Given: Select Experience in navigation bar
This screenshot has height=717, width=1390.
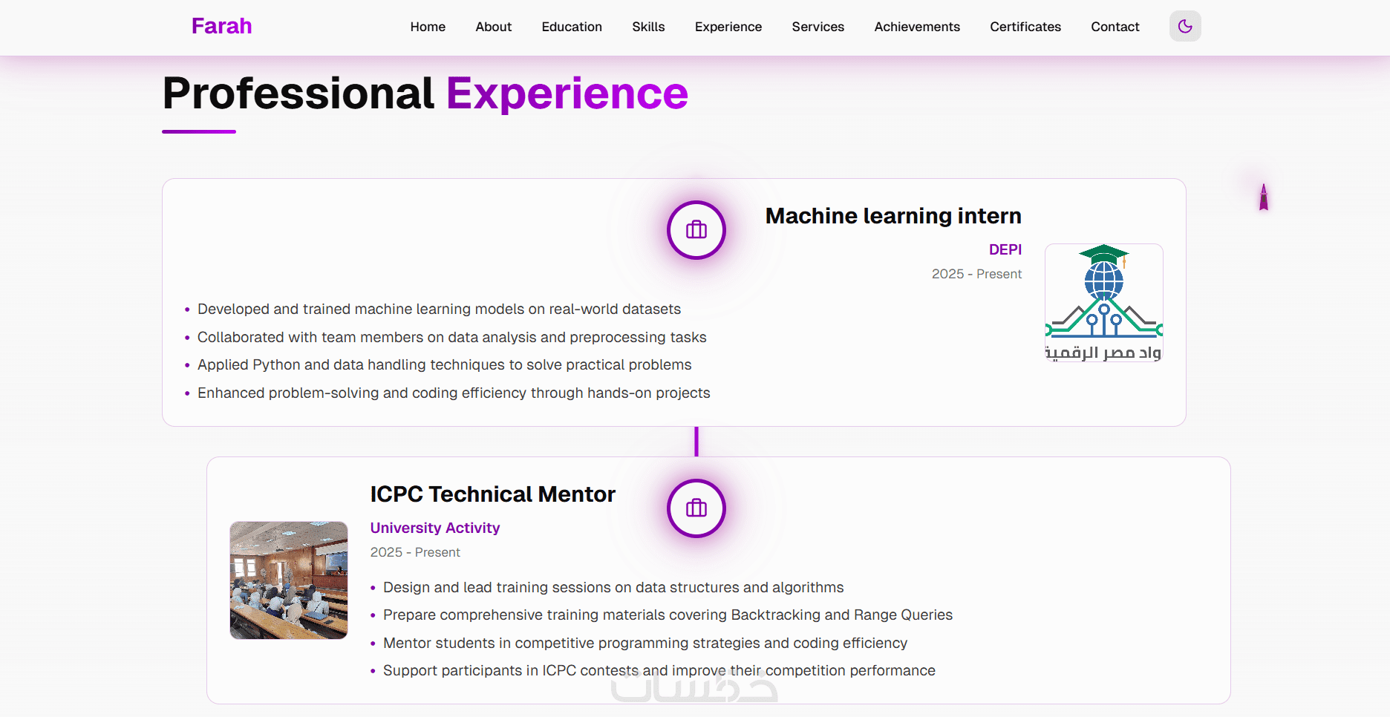Looking at the screenshot, I should point(728,27).
